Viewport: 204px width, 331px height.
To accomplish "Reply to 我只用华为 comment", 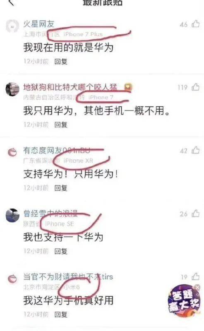I will [61, 125].
